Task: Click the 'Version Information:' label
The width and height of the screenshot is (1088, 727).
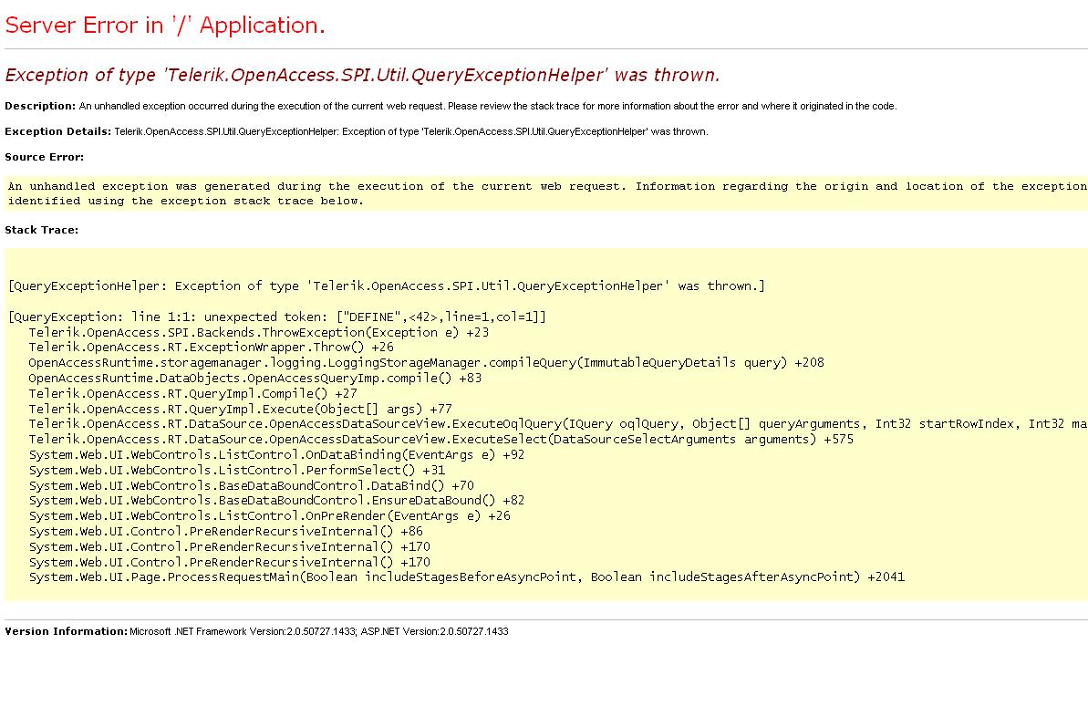Action: 66,631
